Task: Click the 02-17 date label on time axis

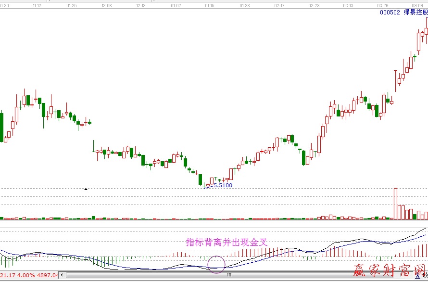Action: [x=279, y=5]
